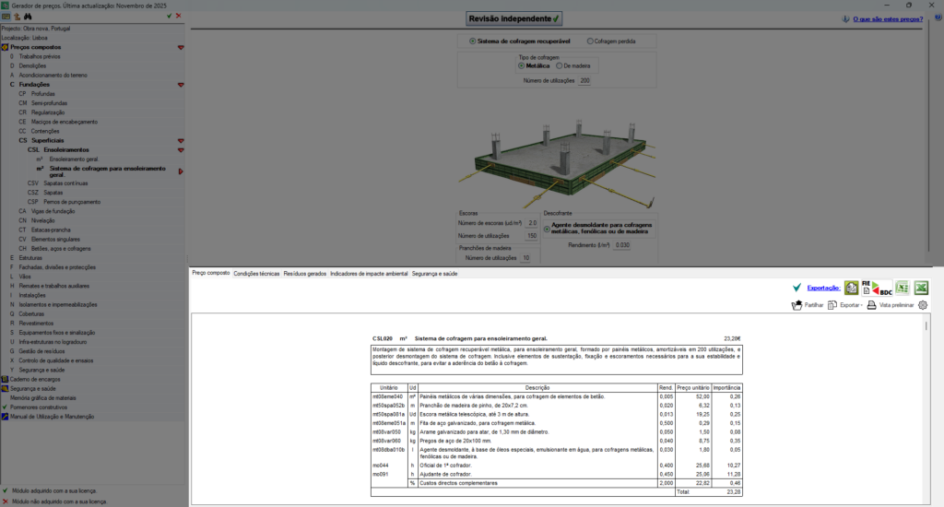Click the binoculars search icon
This screenshot has width=944, height=507.
tap(28, 17)
